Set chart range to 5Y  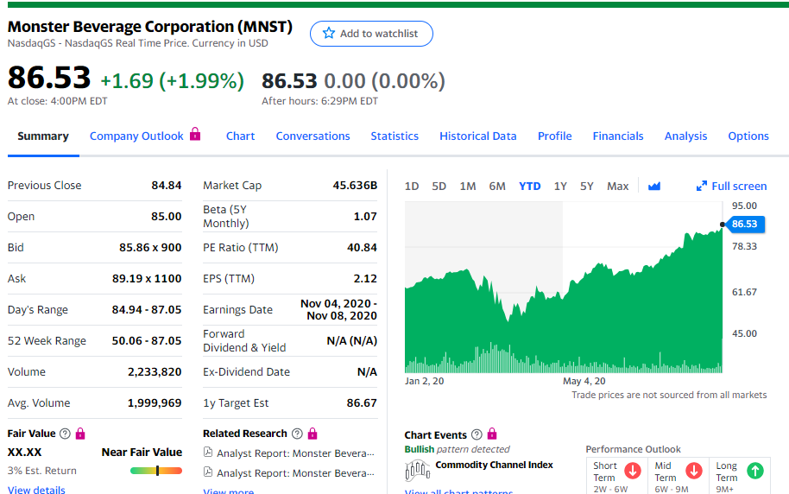coord(587,186)
